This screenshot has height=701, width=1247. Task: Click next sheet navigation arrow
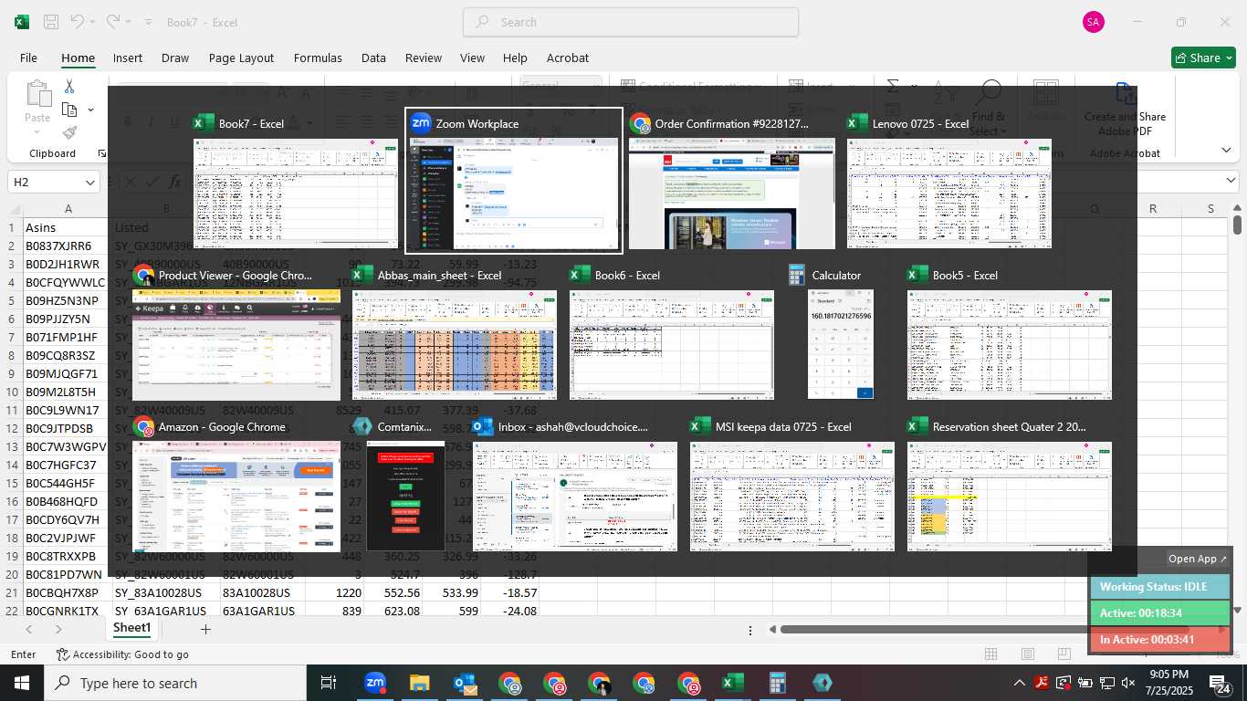point(58,629)
